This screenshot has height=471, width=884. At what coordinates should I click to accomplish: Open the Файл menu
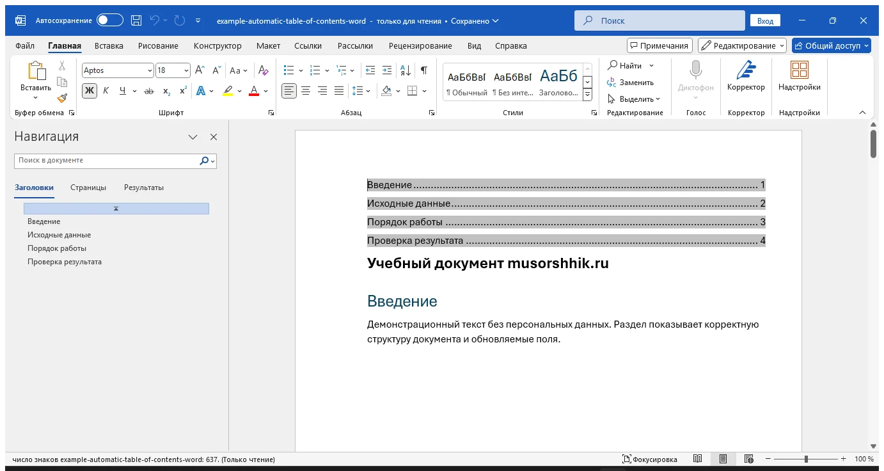coord(25,46)
